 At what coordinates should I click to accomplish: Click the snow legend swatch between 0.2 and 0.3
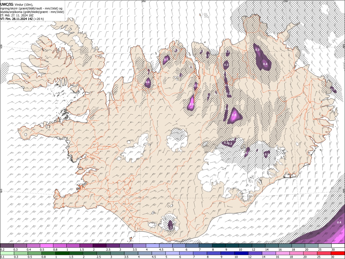click(7, 246)
